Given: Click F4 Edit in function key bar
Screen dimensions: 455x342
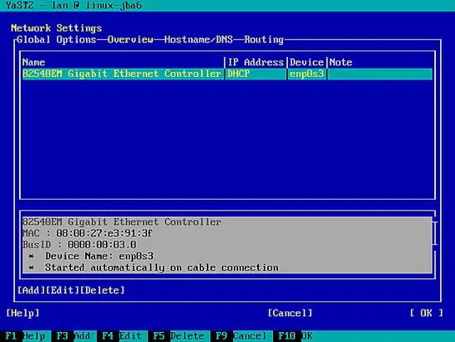Looking at the screenshot, I should [122, 336].
